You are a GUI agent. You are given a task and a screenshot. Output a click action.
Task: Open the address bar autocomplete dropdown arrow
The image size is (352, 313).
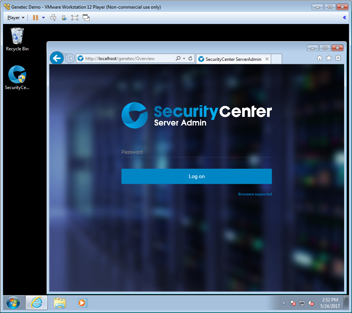(184, 59)
